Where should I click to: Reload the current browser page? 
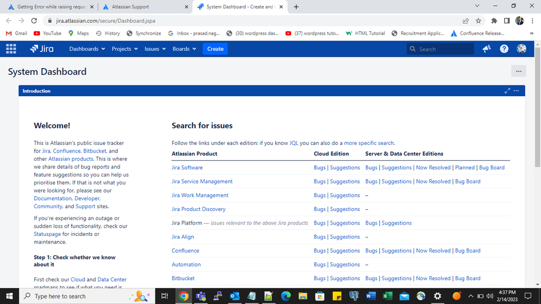click(34, 21)
